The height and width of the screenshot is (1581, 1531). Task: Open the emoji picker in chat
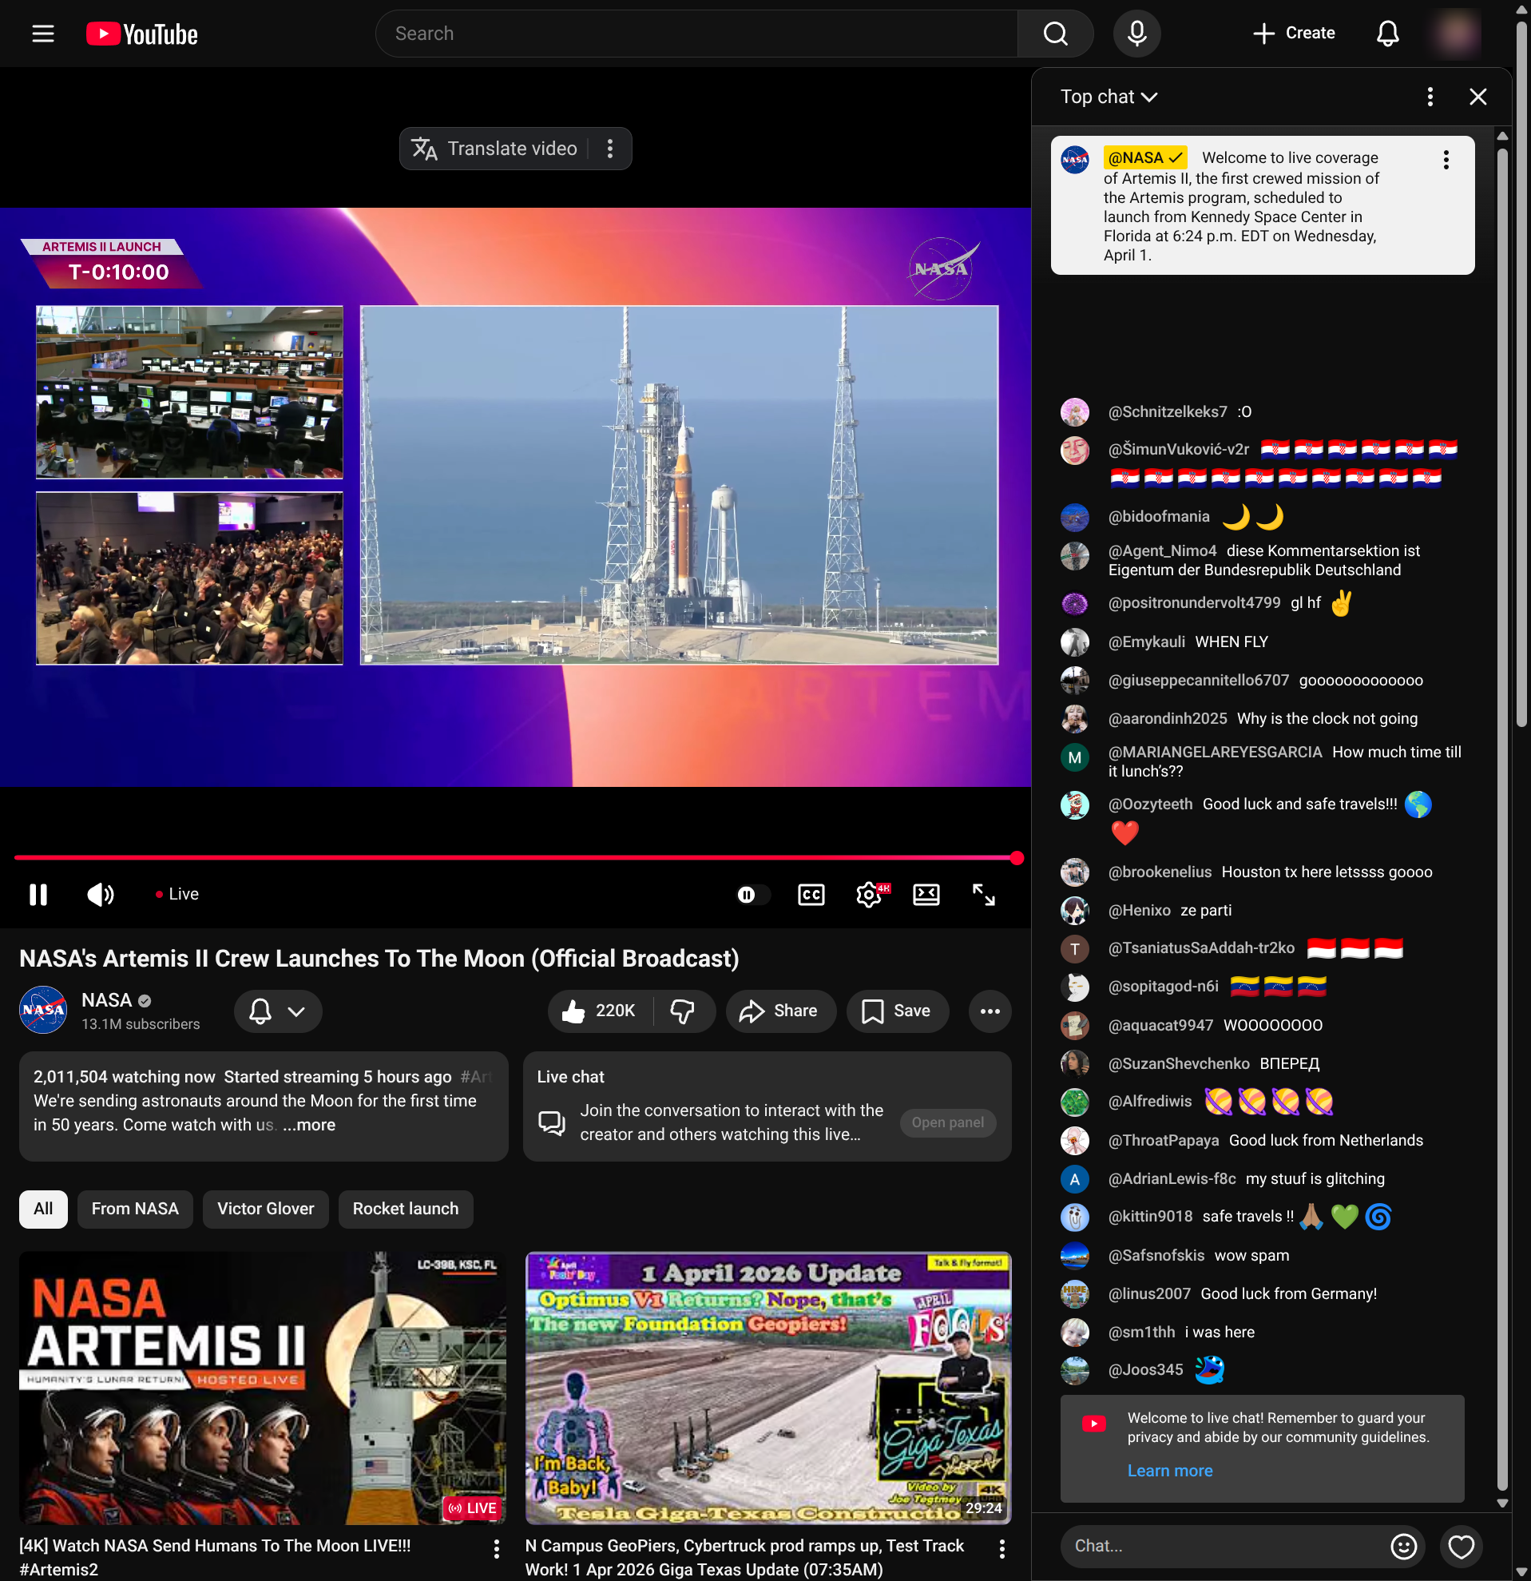click(1404, 1546)
